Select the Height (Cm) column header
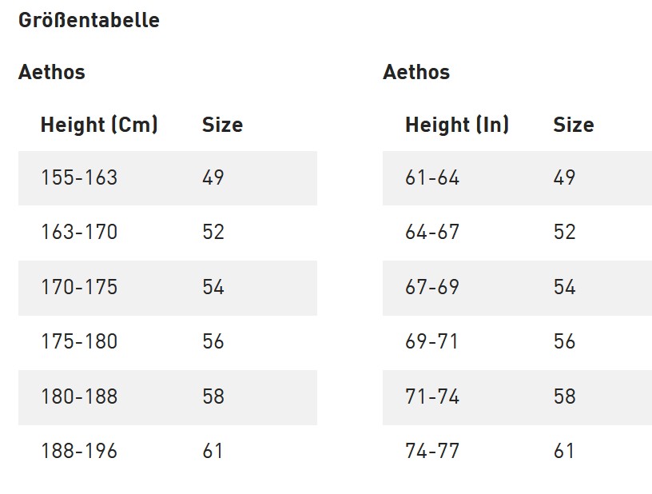 [x=99, y=125]
